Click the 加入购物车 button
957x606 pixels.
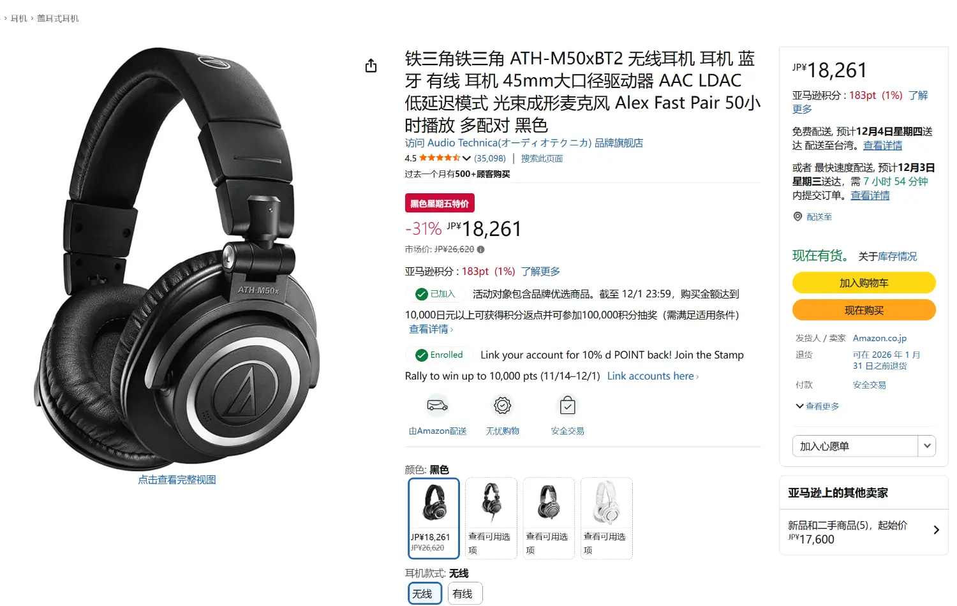click(864, 283)
